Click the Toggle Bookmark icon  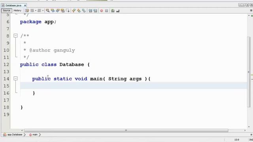(84, 11)
